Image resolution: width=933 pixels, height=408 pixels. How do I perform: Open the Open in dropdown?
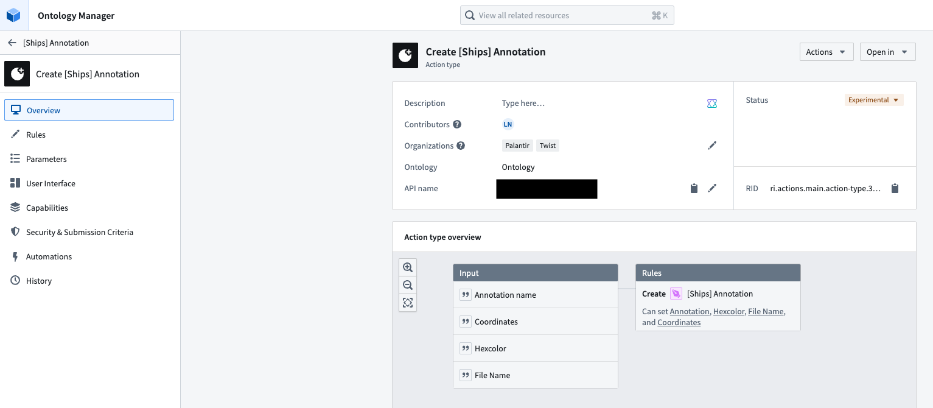point(887,52)
